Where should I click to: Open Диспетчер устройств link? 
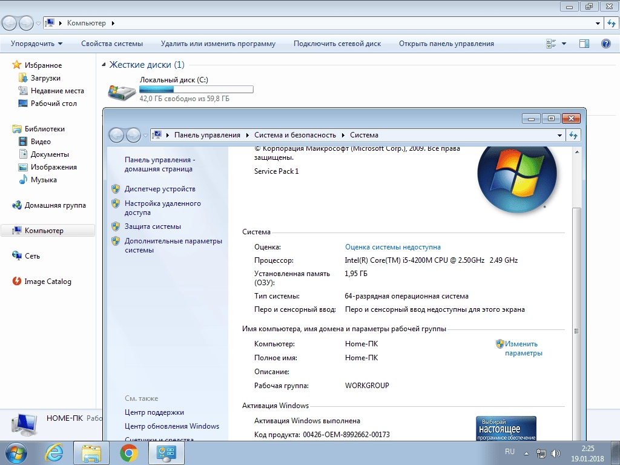(x=160, y=189)
